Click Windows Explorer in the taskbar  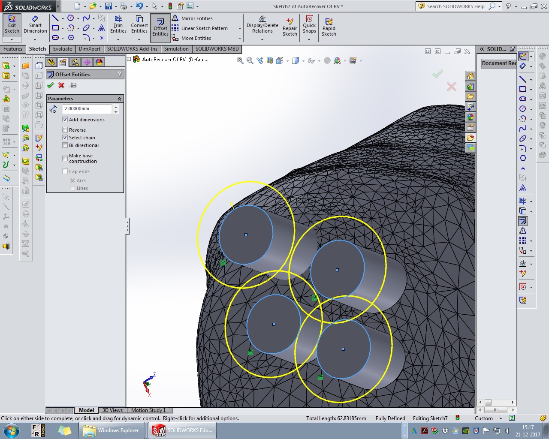click(x=112, y=430)
